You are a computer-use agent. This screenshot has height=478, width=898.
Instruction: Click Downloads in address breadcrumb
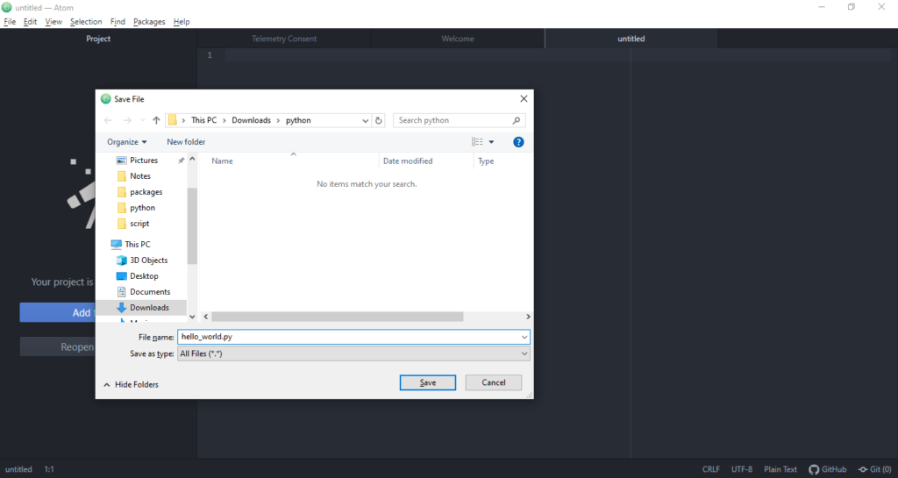[x=251, y=120]
